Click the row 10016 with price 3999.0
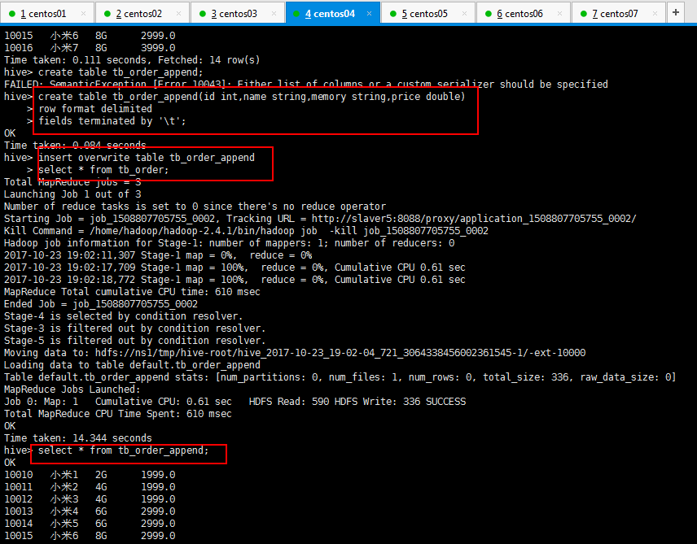Image resolution: width=697 pixels, height=544 pixels. point(90,47)
